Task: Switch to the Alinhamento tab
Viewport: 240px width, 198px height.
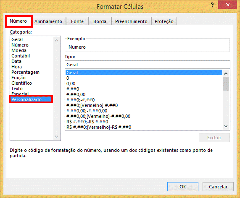Action: tap(48, 21)
